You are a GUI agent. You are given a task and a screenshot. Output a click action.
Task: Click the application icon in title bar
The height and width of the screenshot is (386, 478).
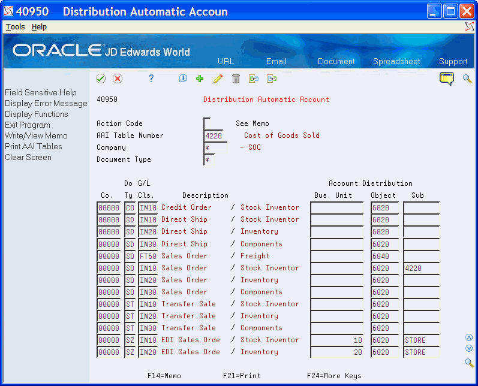pyautogui.click(x=8, y=11)
